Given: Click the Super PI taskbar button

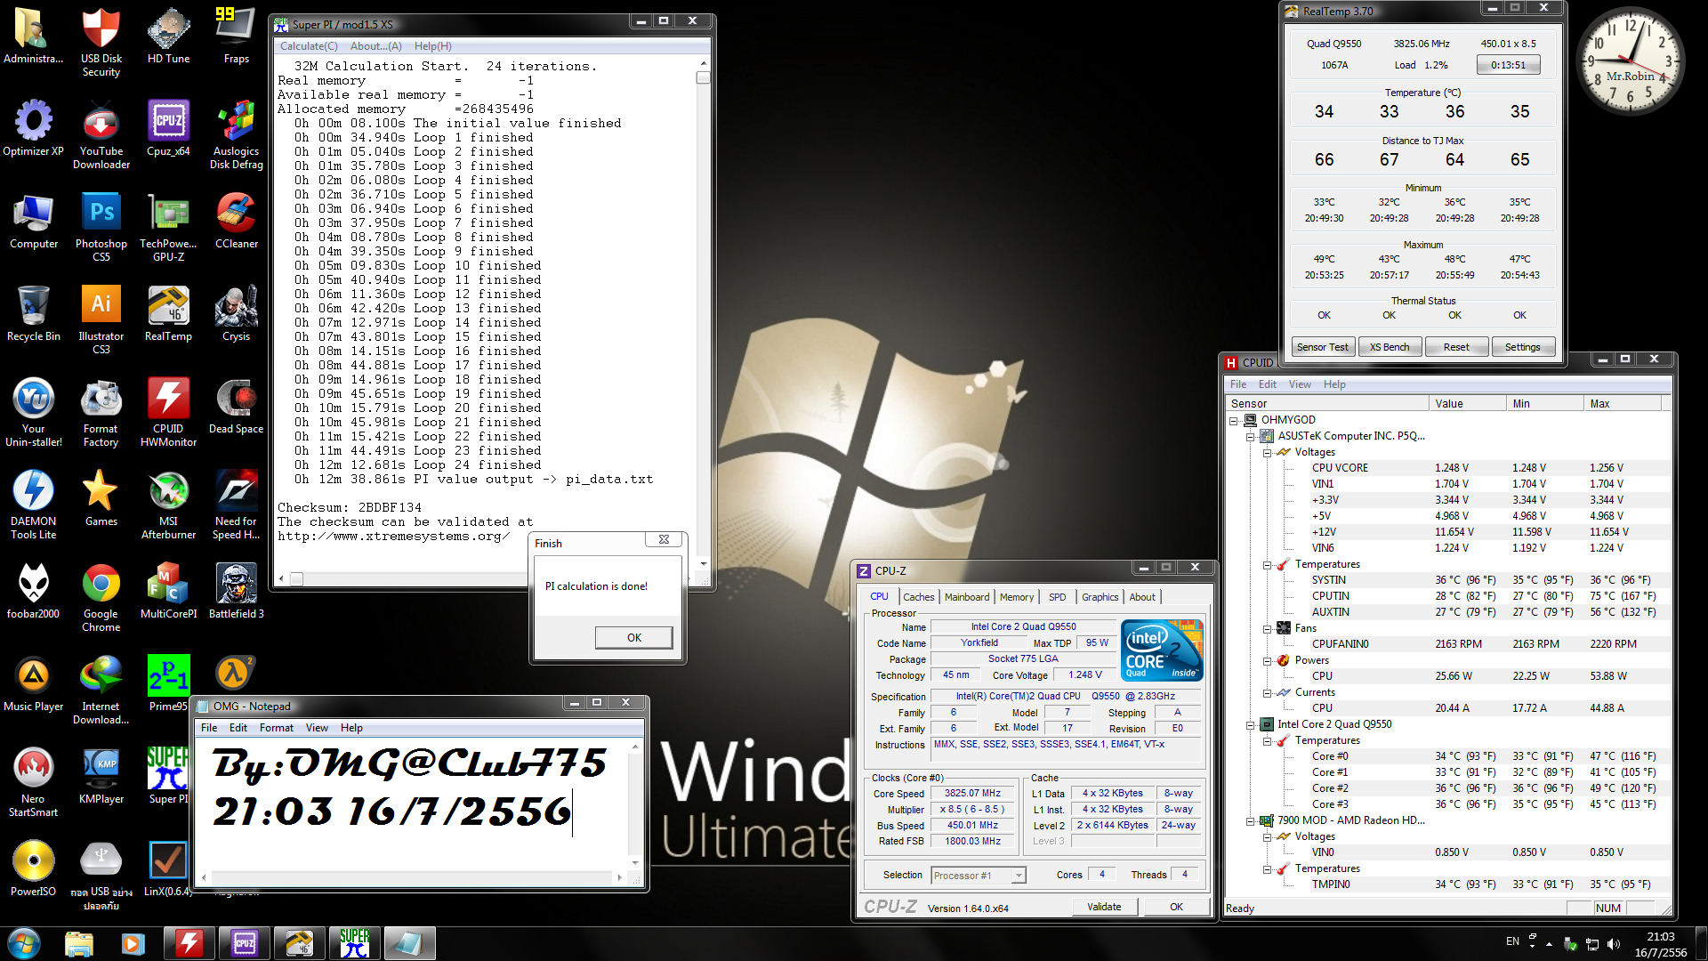Looking at the screenshot, I should [354, 942].
